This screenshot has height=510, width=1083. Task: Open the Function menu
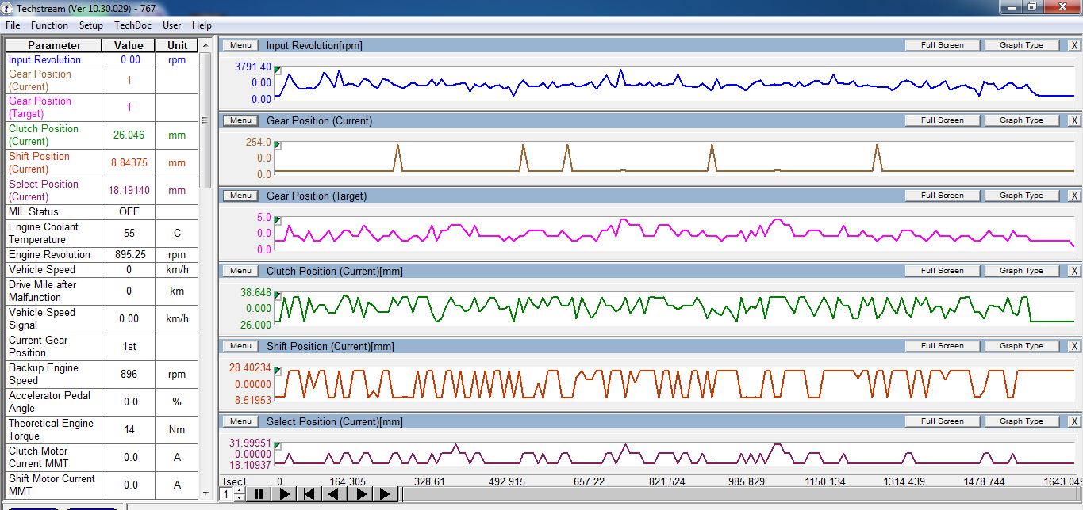[x=49, y=25]
